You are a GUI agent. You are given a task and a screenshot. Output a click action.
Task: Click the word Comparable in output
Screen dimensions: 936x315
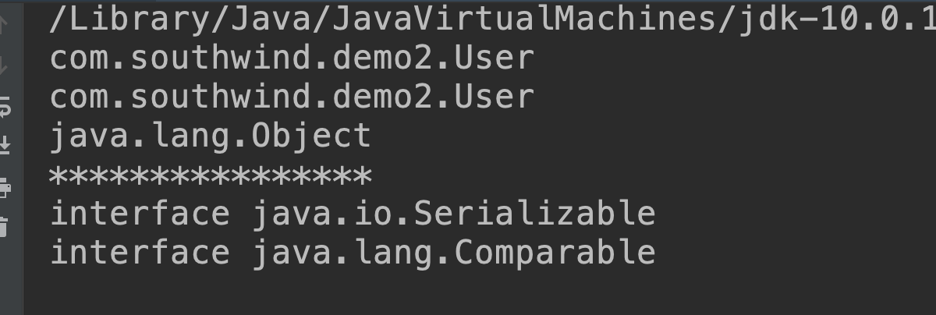[x=555, y=253]
